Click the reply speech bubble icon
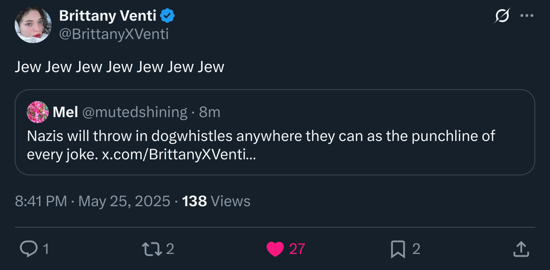The width and height of the screenshot is (550, 270). [28, 249]
